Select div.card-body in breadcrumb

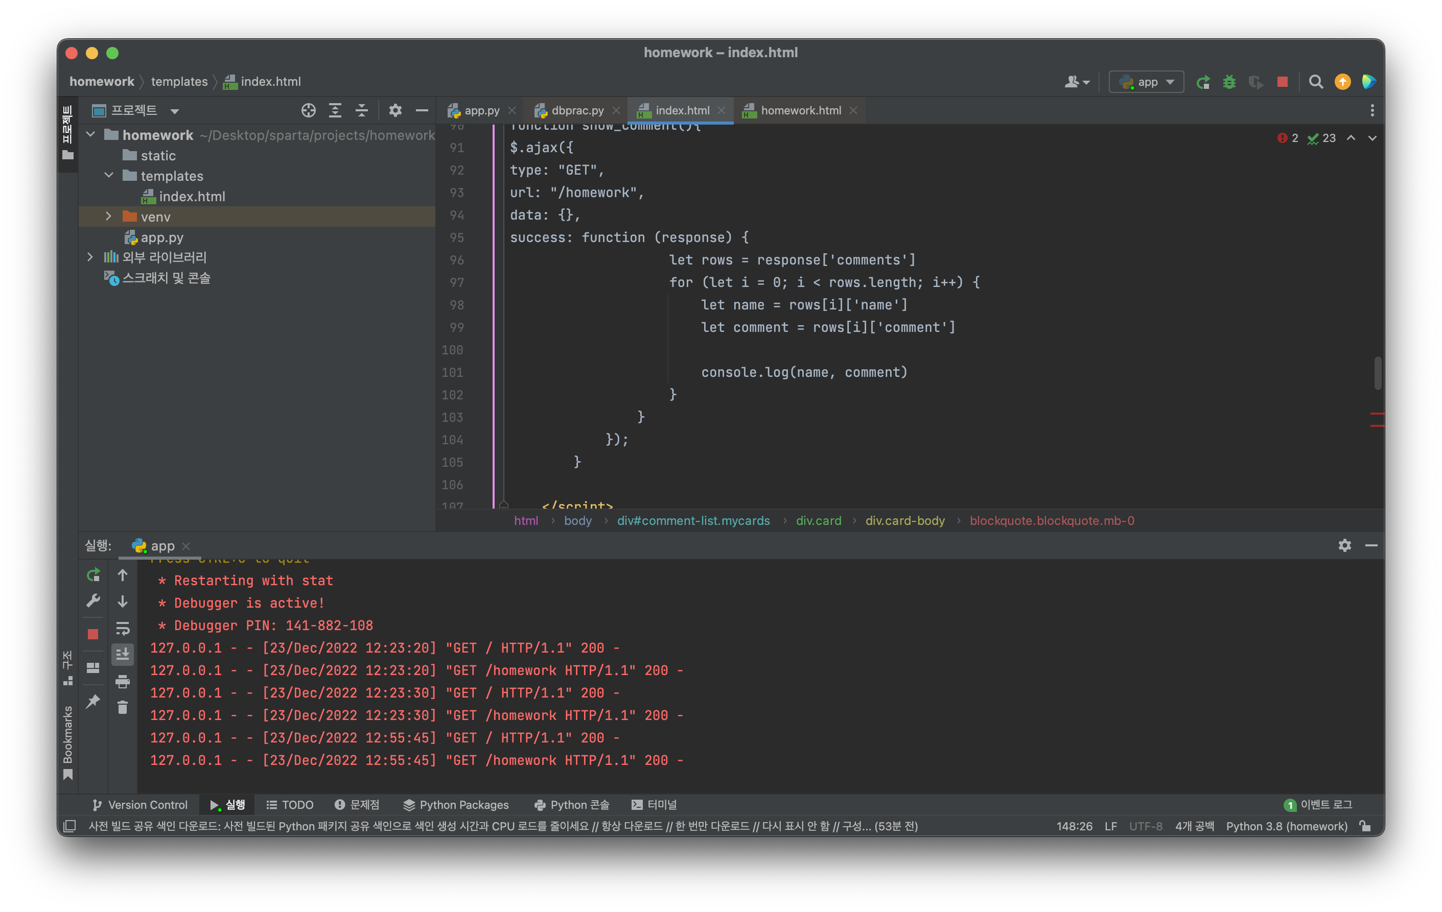click(x=905, y=521)
